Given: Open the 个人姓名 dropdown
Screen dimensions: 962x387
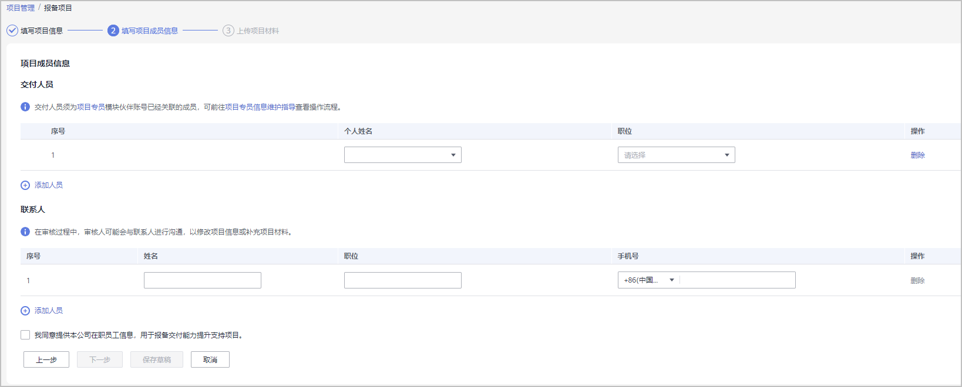Looking at the screenshot, I should click(x=402, y=155).
